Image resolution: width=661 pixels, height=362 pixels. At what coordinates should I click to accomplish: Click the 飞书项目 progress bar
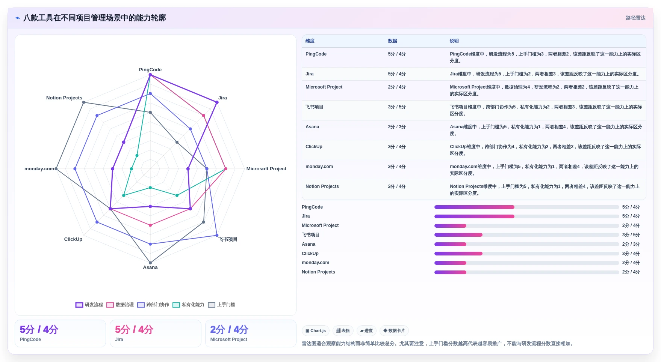click(x=526, y=235)
